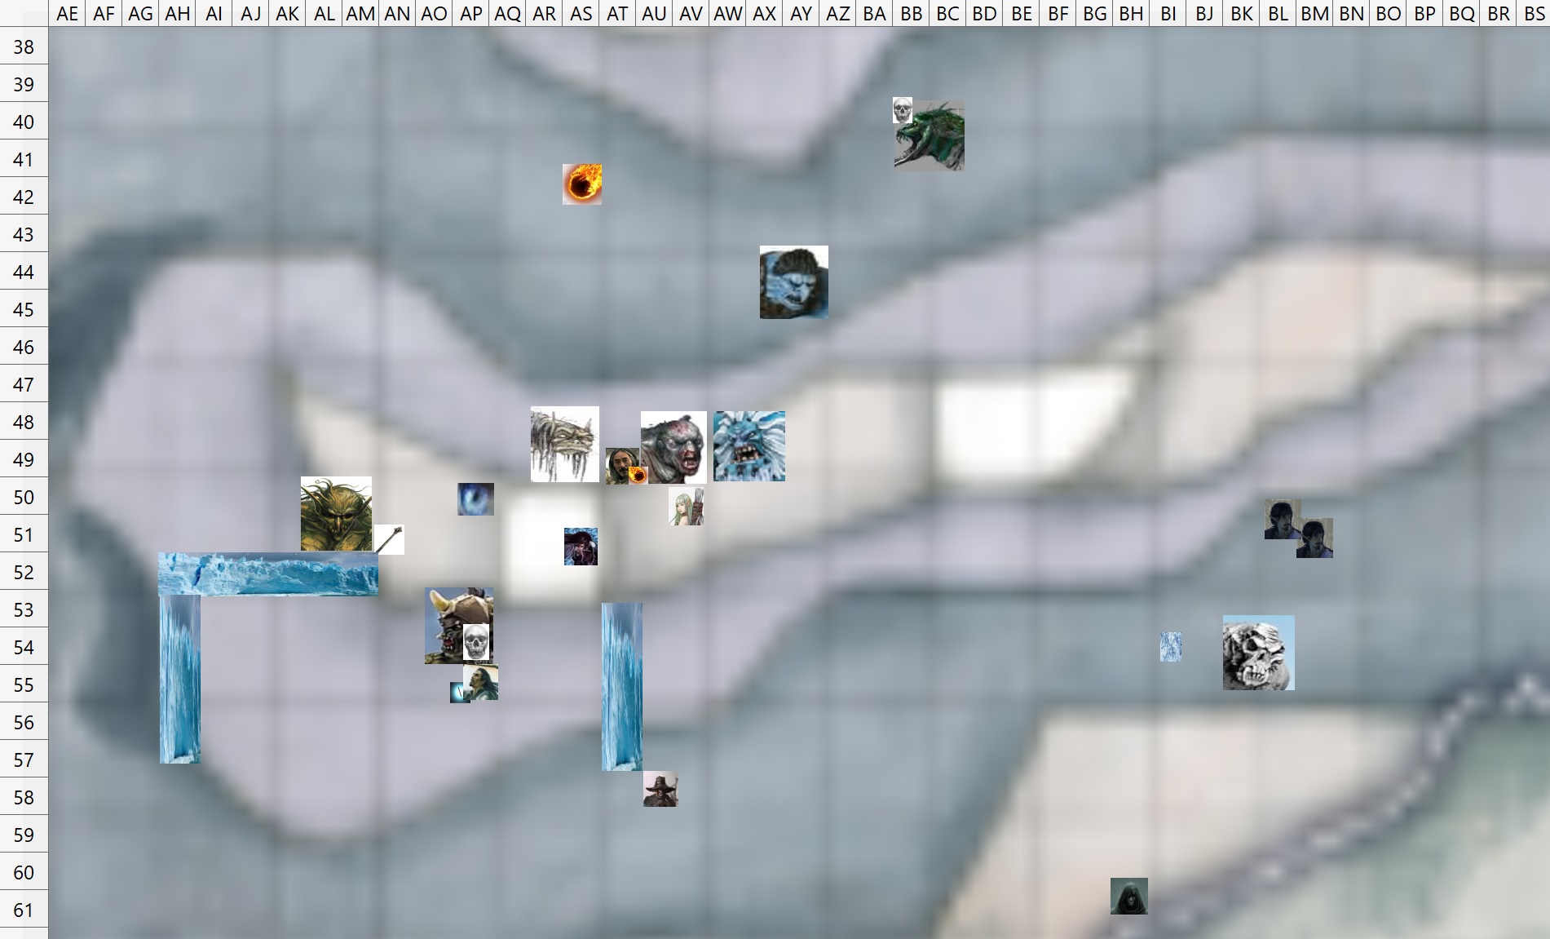Viewport: 1550px width, 939px height.
Task: Click the white-haired elf archer token
Action: click(686, 507)
